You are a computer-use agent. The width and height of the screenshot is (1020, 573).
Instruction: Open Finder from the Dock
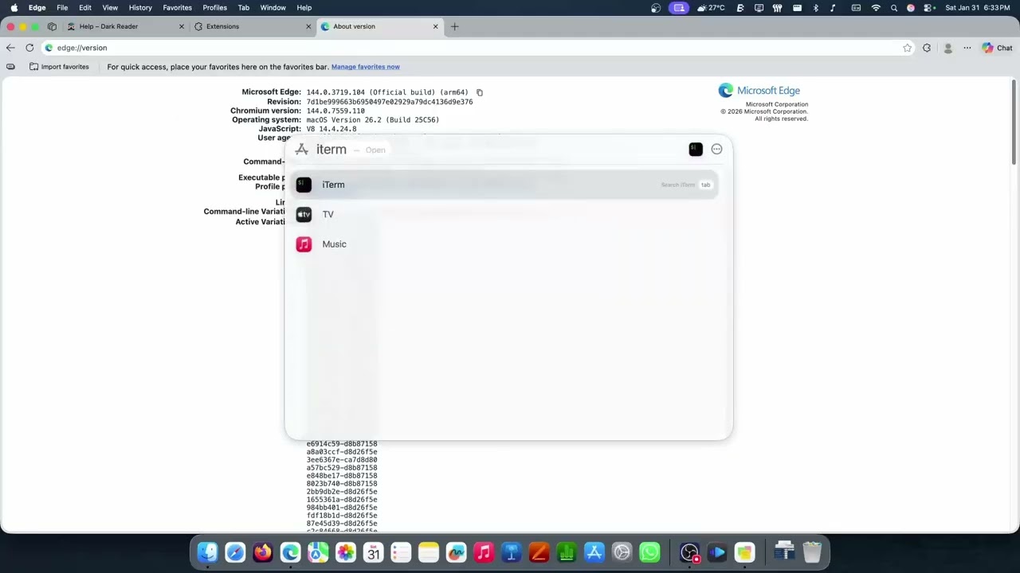click(x=208, y=552)
